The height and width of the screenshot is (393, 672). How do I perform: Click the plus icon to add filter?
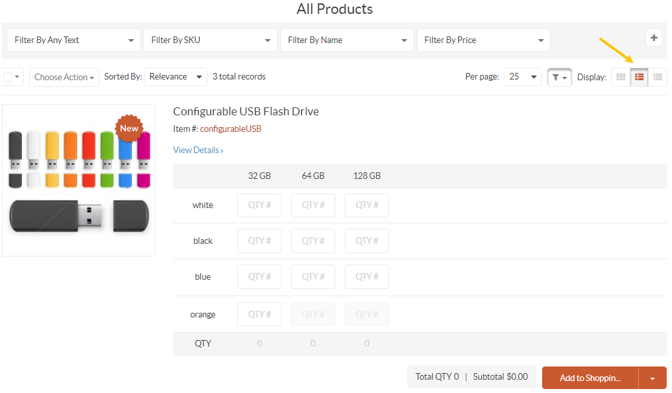coord(653,38)
